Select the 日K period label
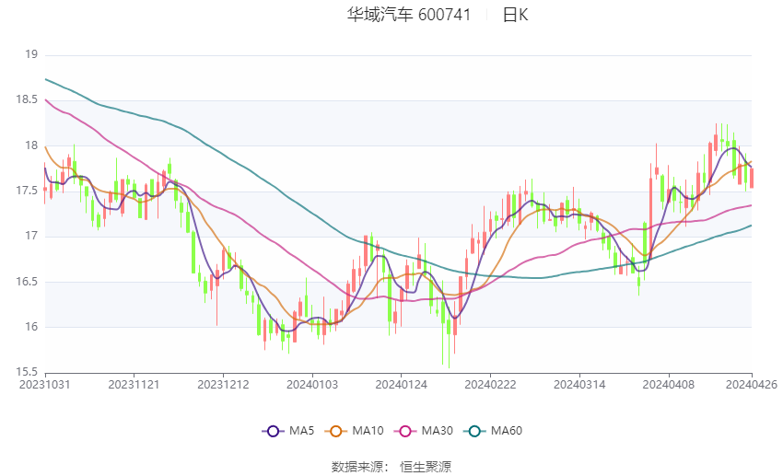This screenshot has height=476, width=783. [515, 15]
